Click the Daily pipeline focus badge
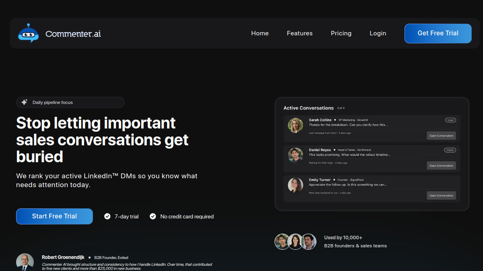The width and height of the screenshot is (483, 271). click(x=70, y=102)
